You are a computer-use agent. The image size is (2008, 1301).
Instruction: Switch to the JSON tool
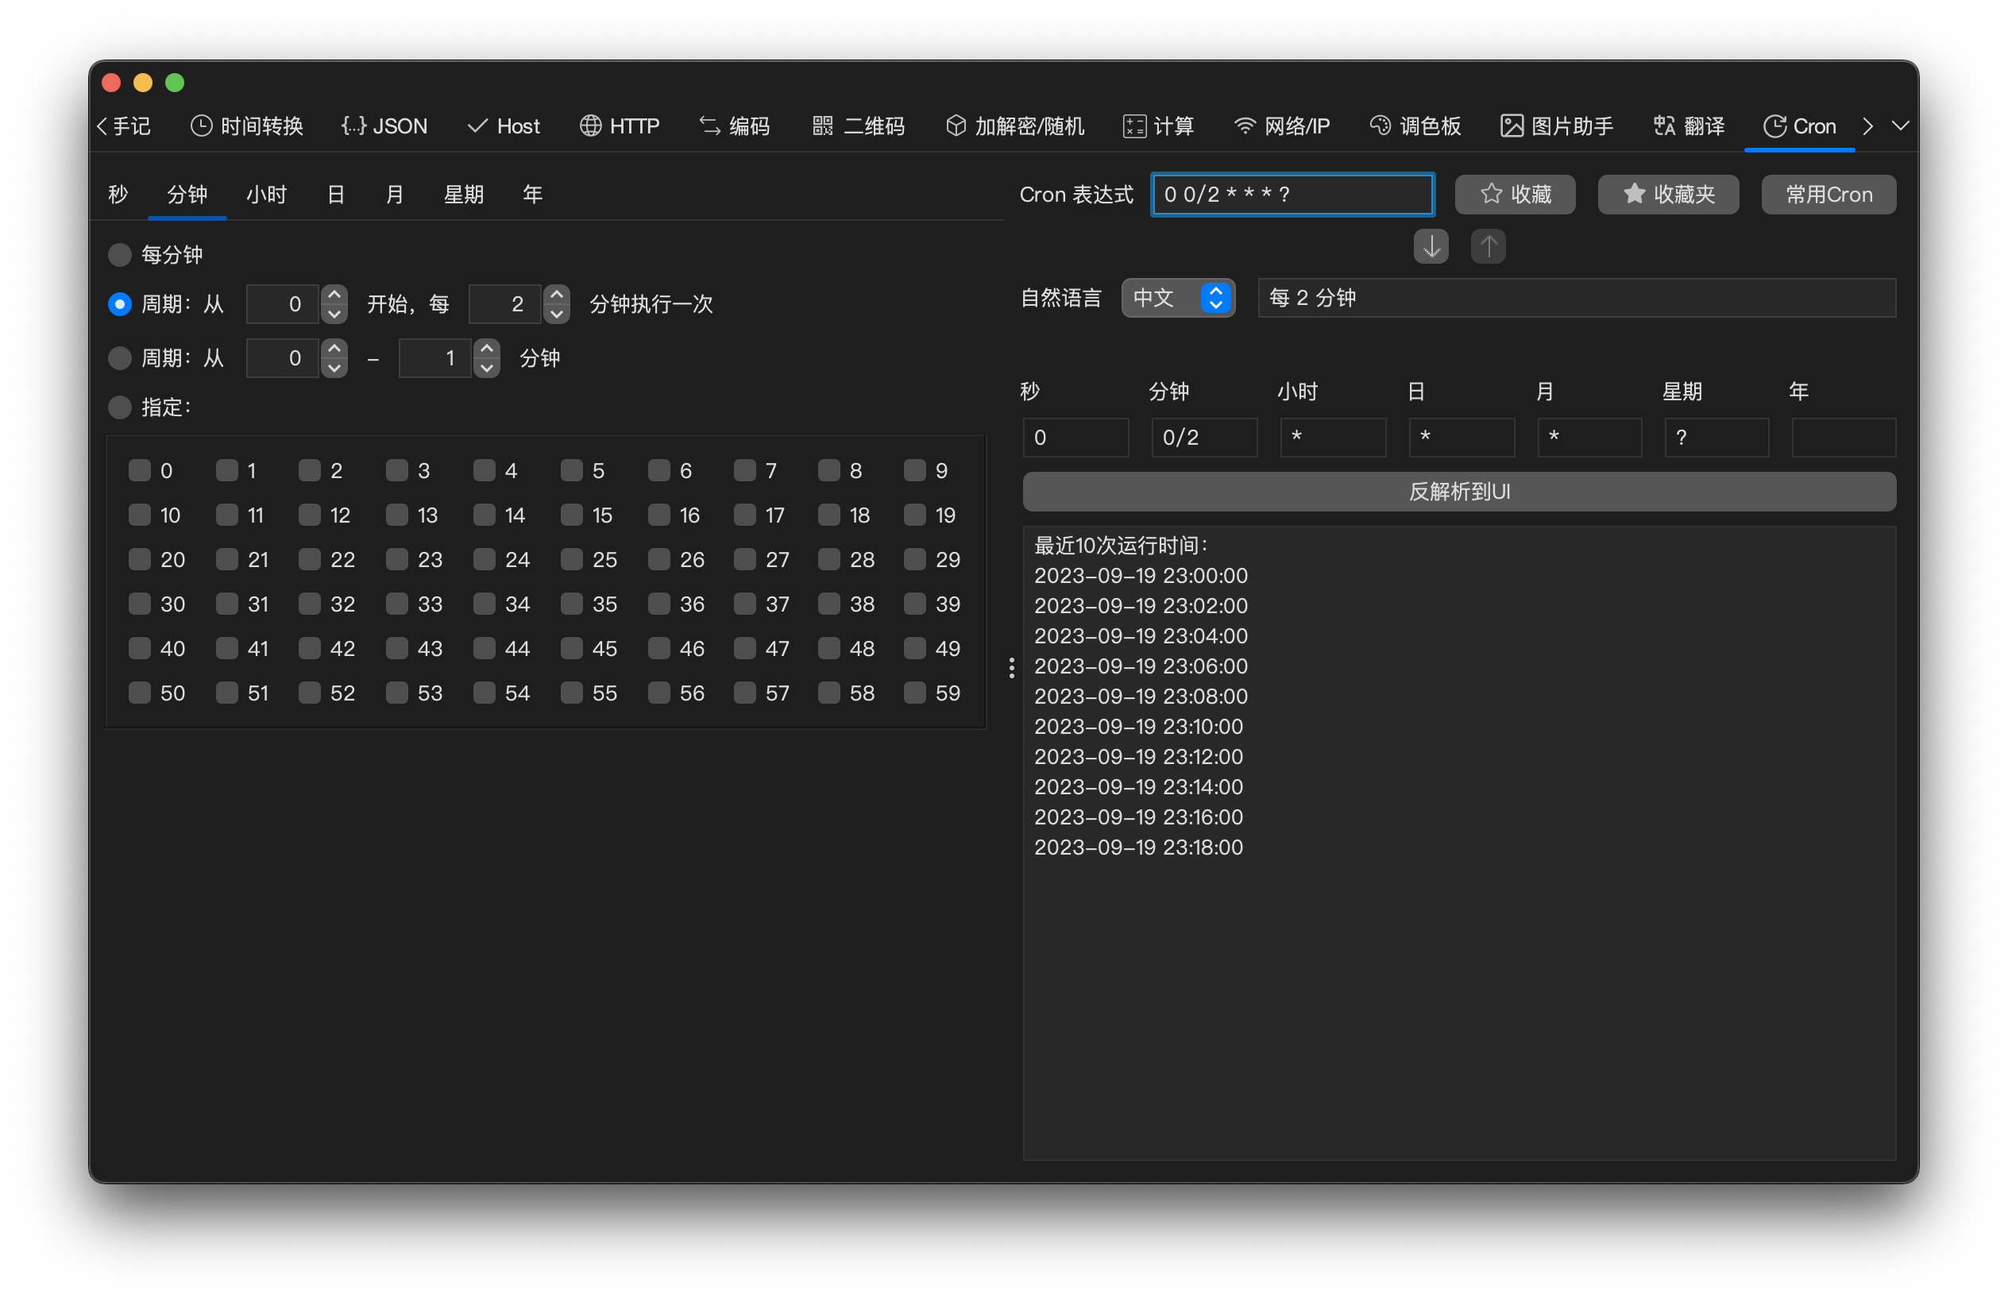pos(384,125)
